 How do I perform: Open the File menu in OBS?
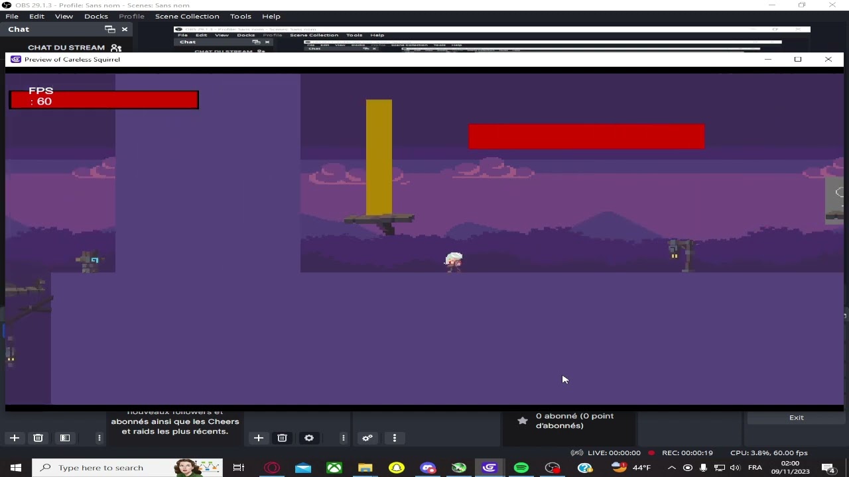click(12, 16)
